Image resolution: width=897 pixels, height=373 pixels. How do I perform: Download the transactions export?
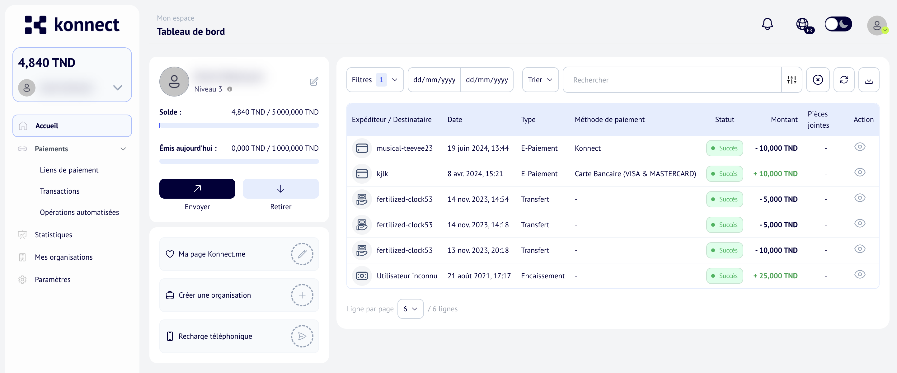869,80
